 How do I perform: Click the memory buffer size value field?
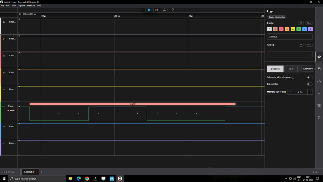(300, 92)
